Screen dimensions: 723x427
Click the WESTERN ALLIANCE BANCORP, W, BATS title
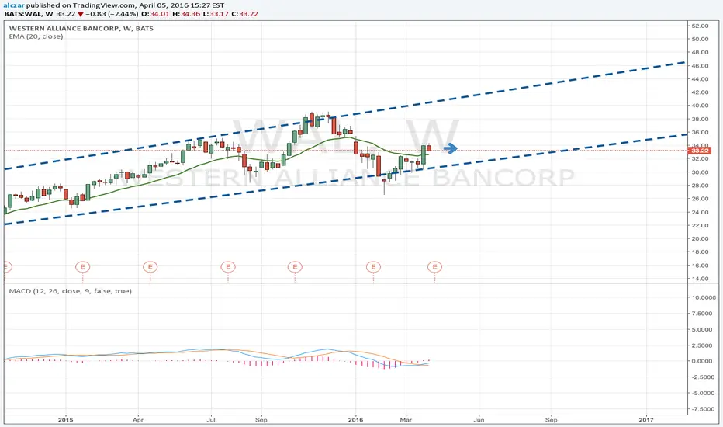pos(81,28)
